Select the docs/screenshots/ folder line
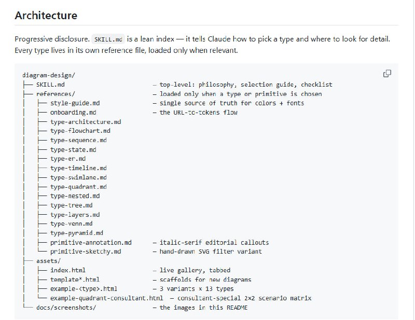 [x=66, y=308]
